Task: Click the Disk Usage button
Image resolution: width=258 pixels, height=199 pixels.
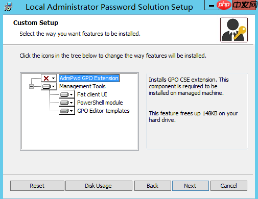Action: 99,186
